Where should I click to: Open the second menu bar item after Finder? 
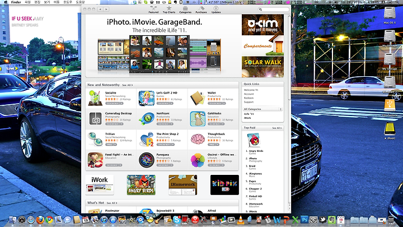(38, 2)
